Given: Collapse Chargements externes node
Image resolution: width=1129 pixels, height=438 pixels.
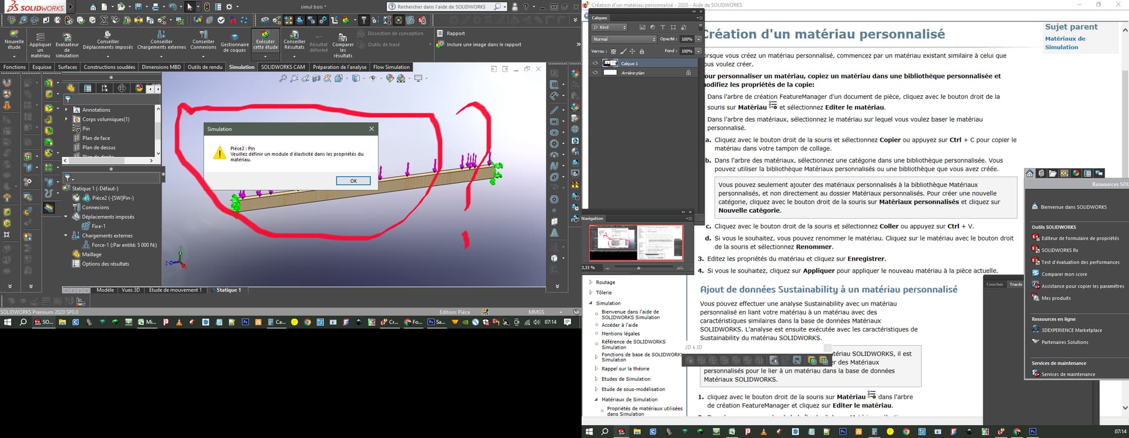Looking at the screenshot, I should 66,236.
